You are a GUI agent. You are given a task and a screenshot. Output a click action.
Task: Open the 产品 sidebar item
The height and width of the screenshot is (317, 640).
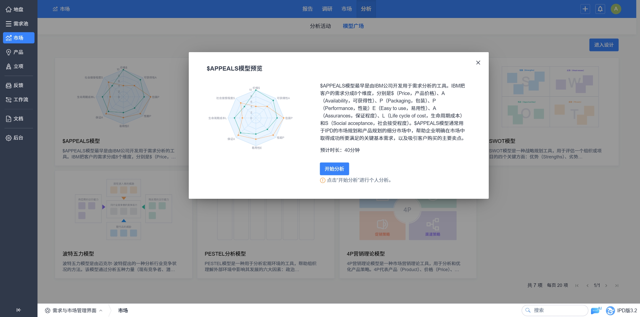tap(18, 52)
